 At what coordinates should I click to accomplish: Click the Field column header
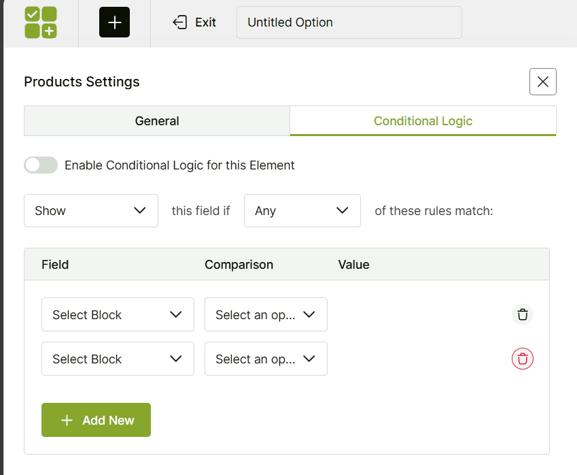coord(55,265)
